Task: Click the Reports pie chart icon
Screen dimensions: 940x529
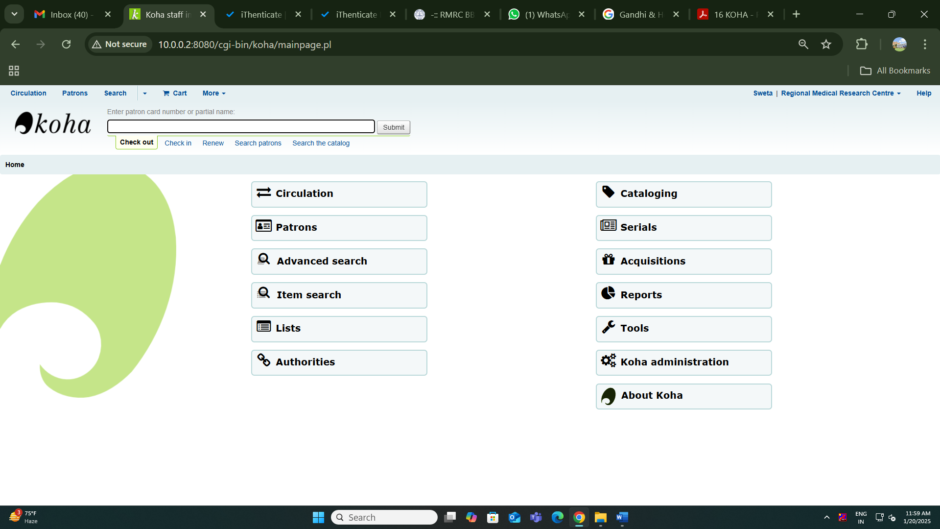Action: coord(609,293)
